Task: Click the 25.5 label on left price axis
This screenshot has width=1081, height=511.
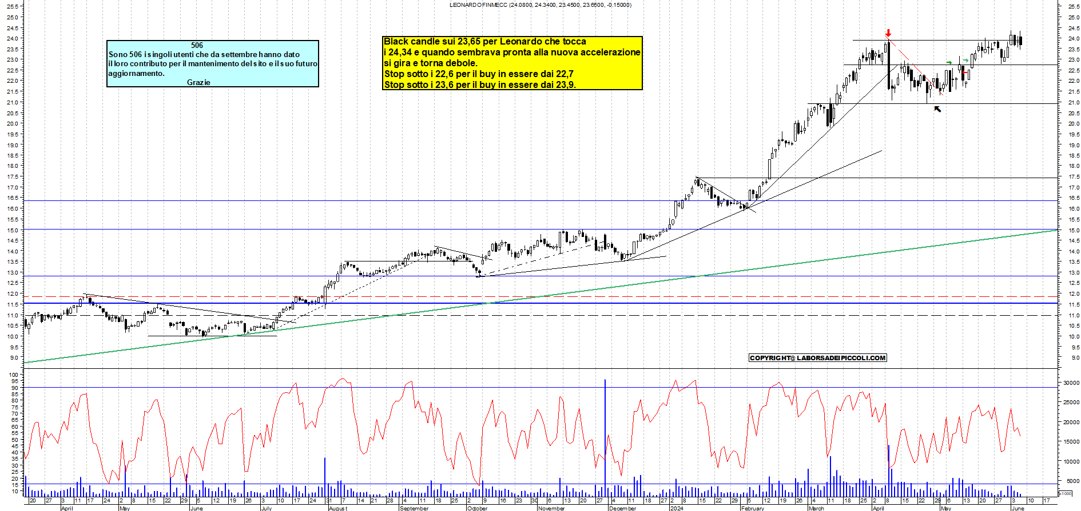Action: point(14,6)
